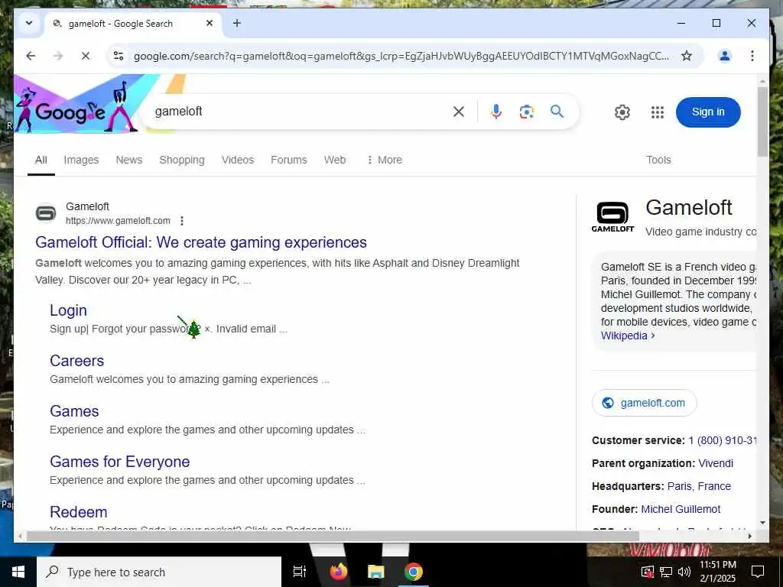
Task: Focus the Google search box containing gameloft
Action: coord(297,112)
